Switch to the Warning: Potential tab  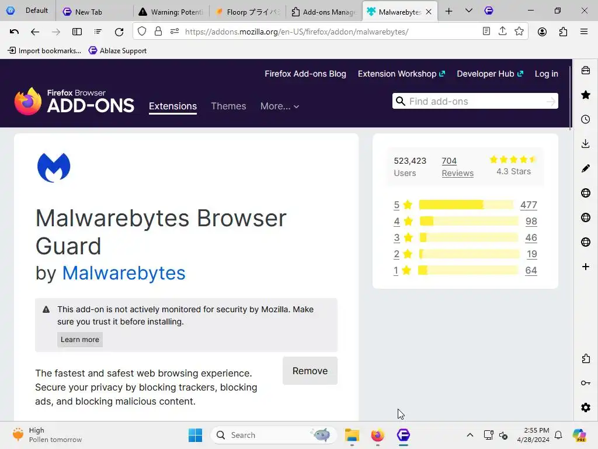point(172,12)
